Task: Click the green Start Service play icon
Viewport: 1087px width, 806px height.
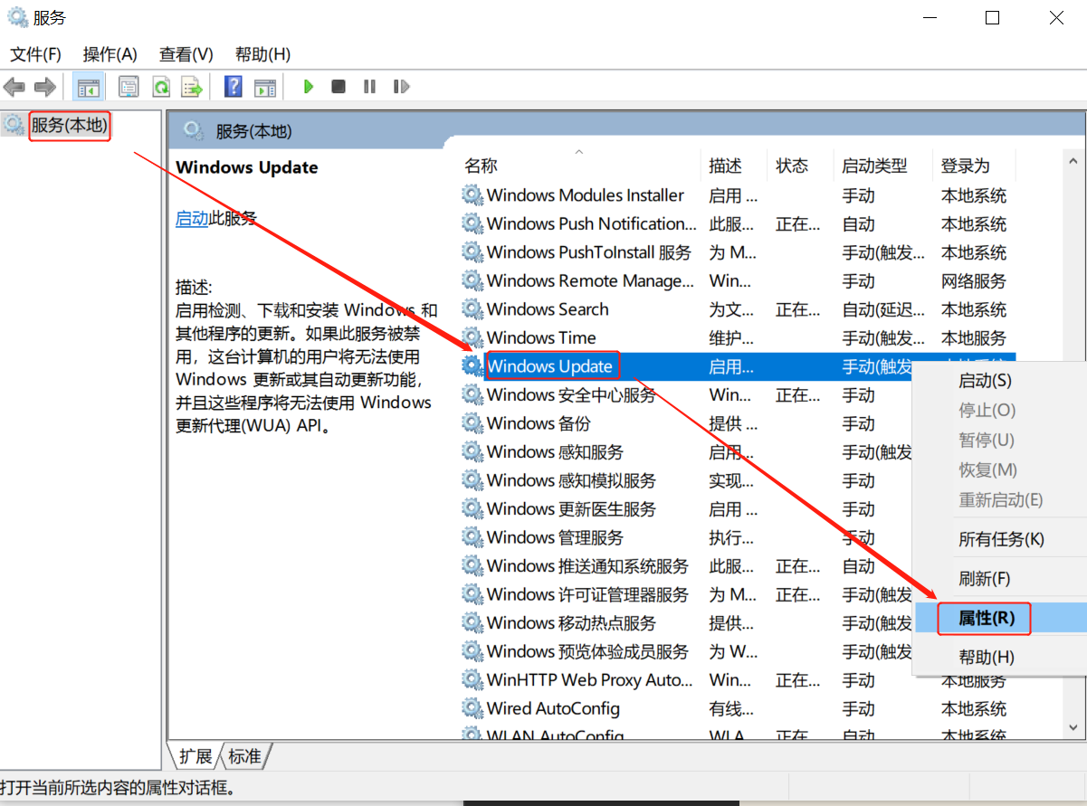Action: click(309, 87)
